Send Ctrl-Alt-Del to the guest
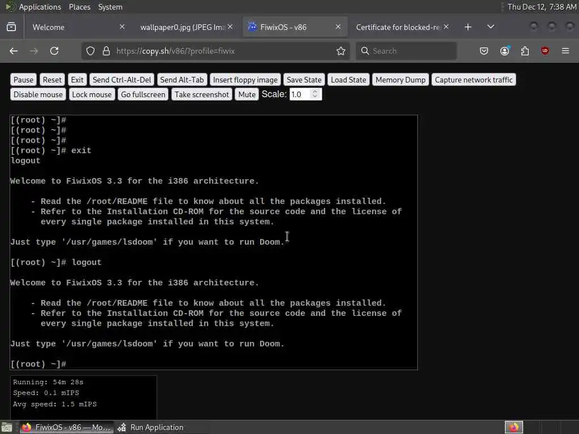 coord(122,80)
